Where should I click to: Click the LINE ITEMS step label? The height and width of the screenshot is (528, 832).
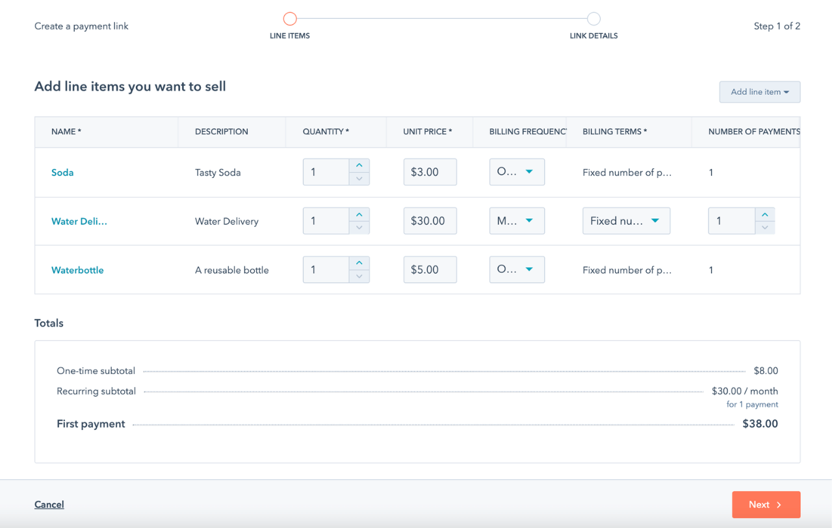(290, 36)
